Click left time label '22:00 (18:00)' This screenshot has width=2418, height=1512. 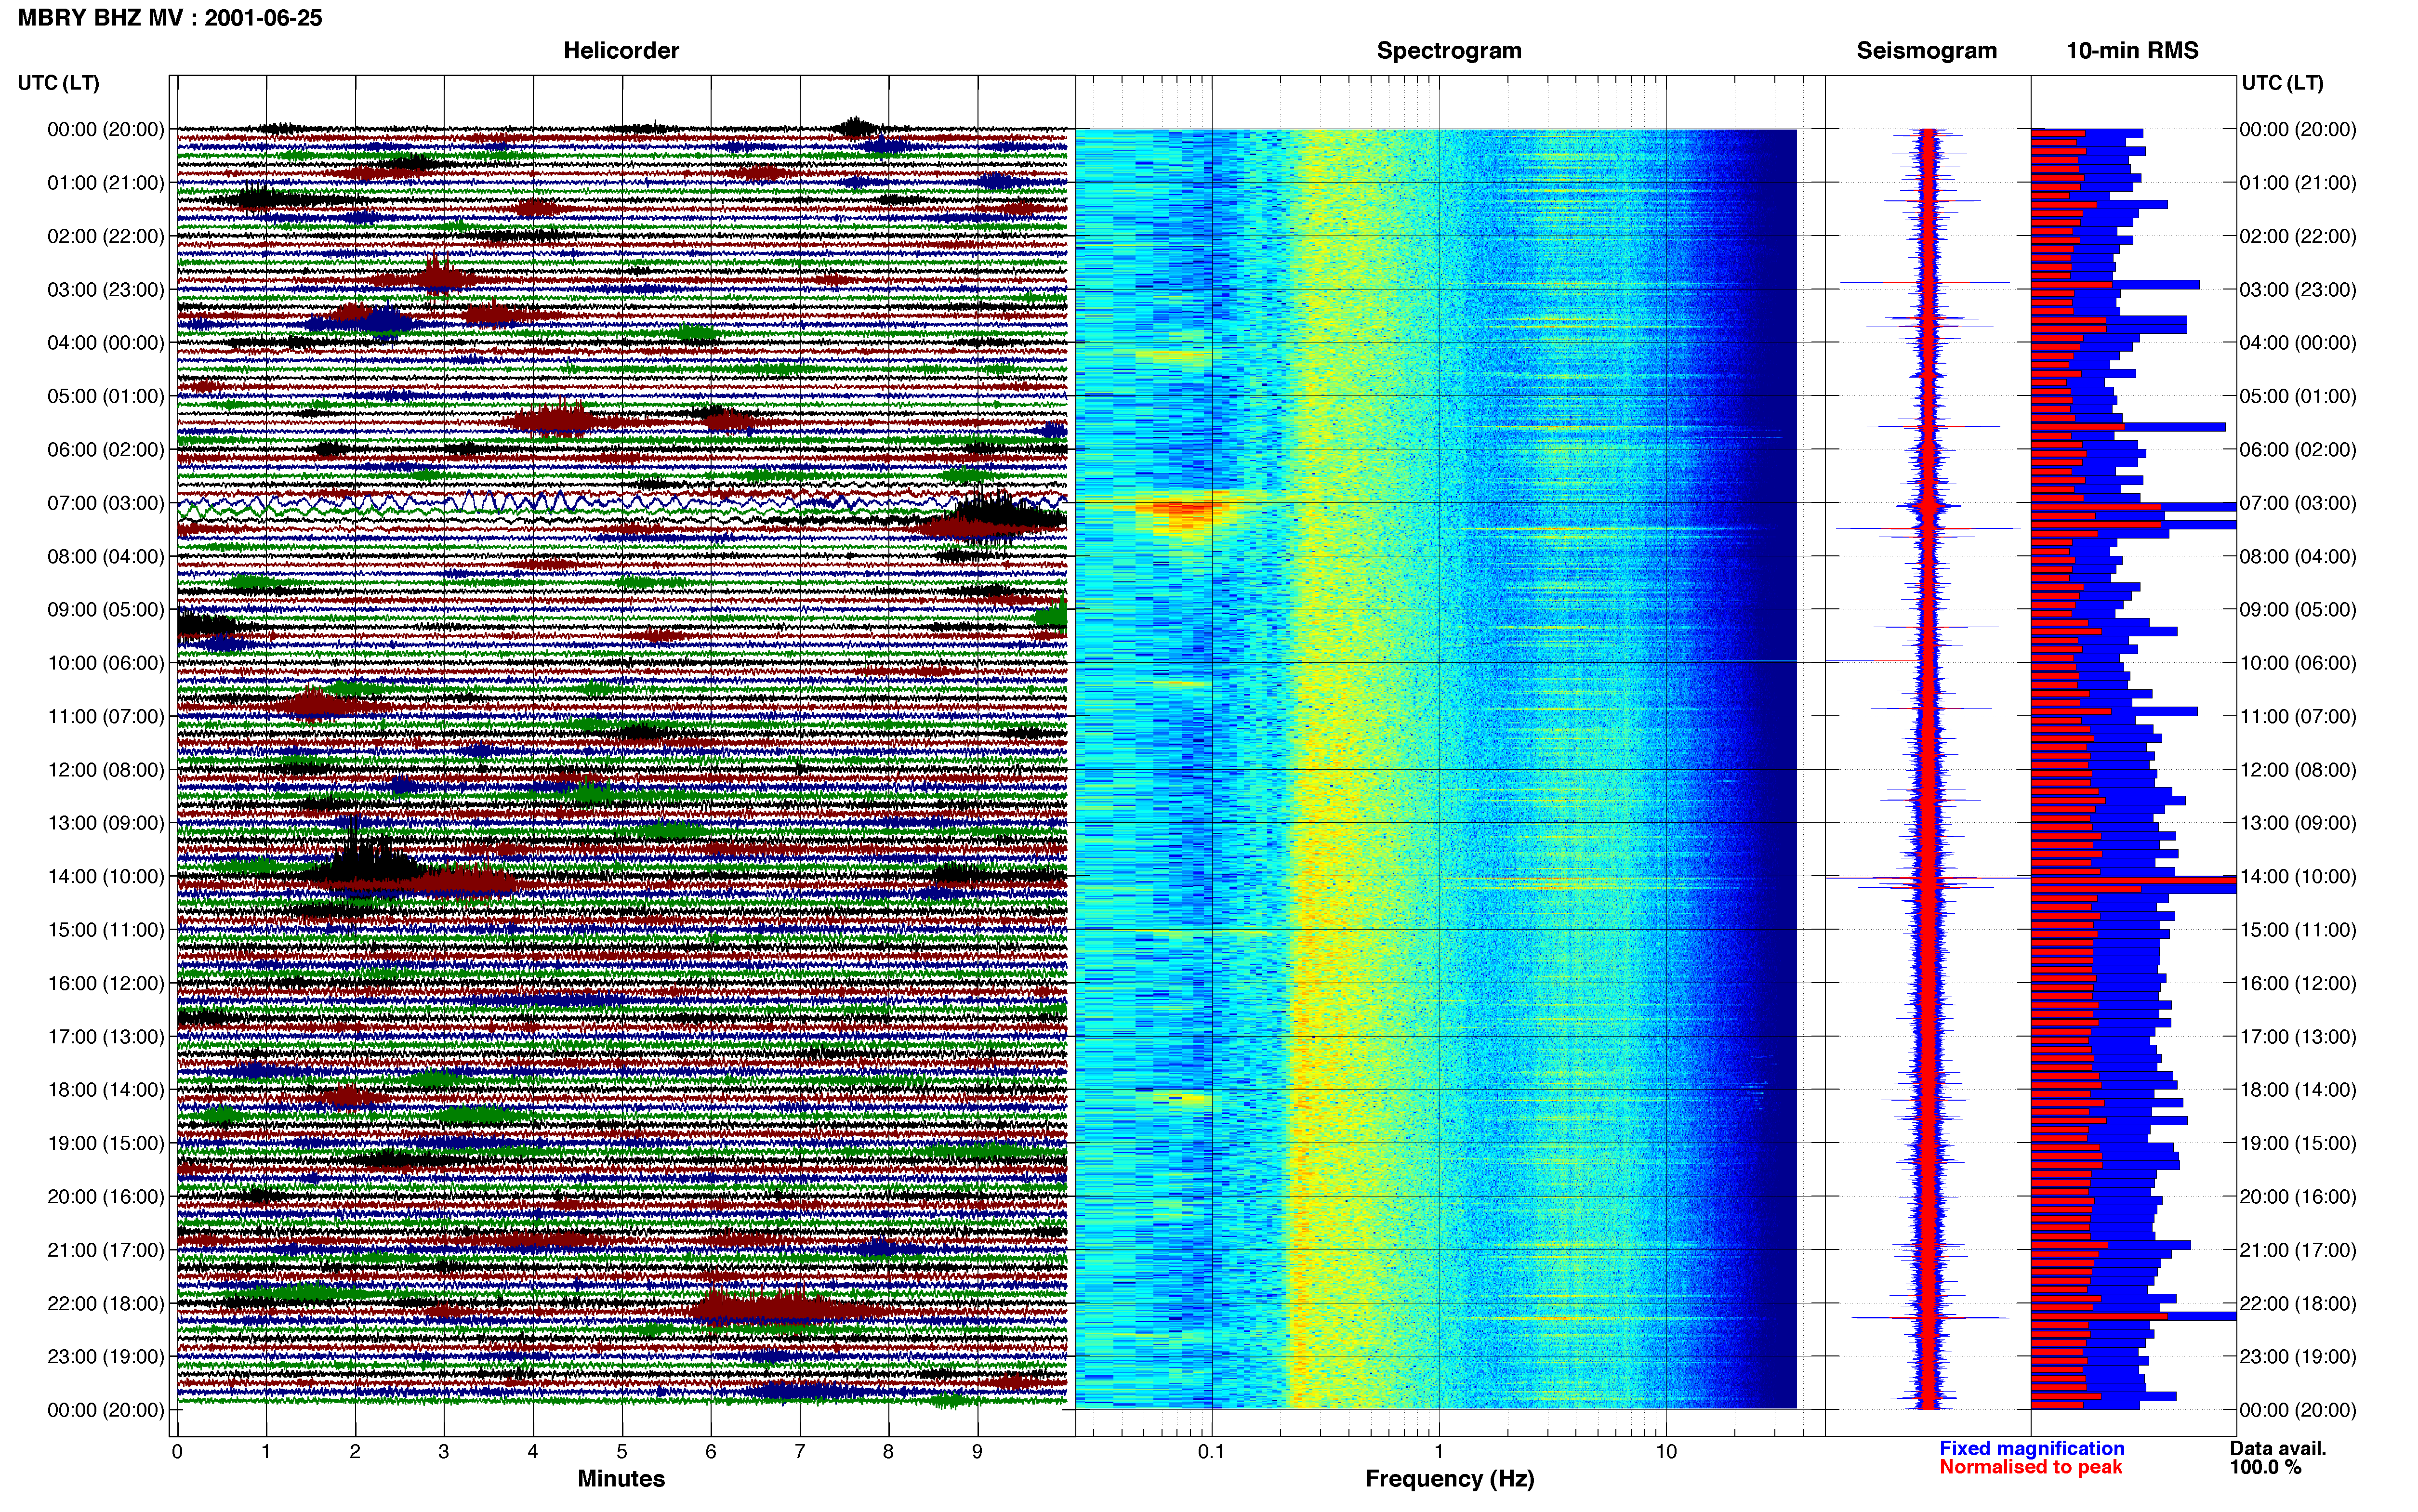(106, 1304)
